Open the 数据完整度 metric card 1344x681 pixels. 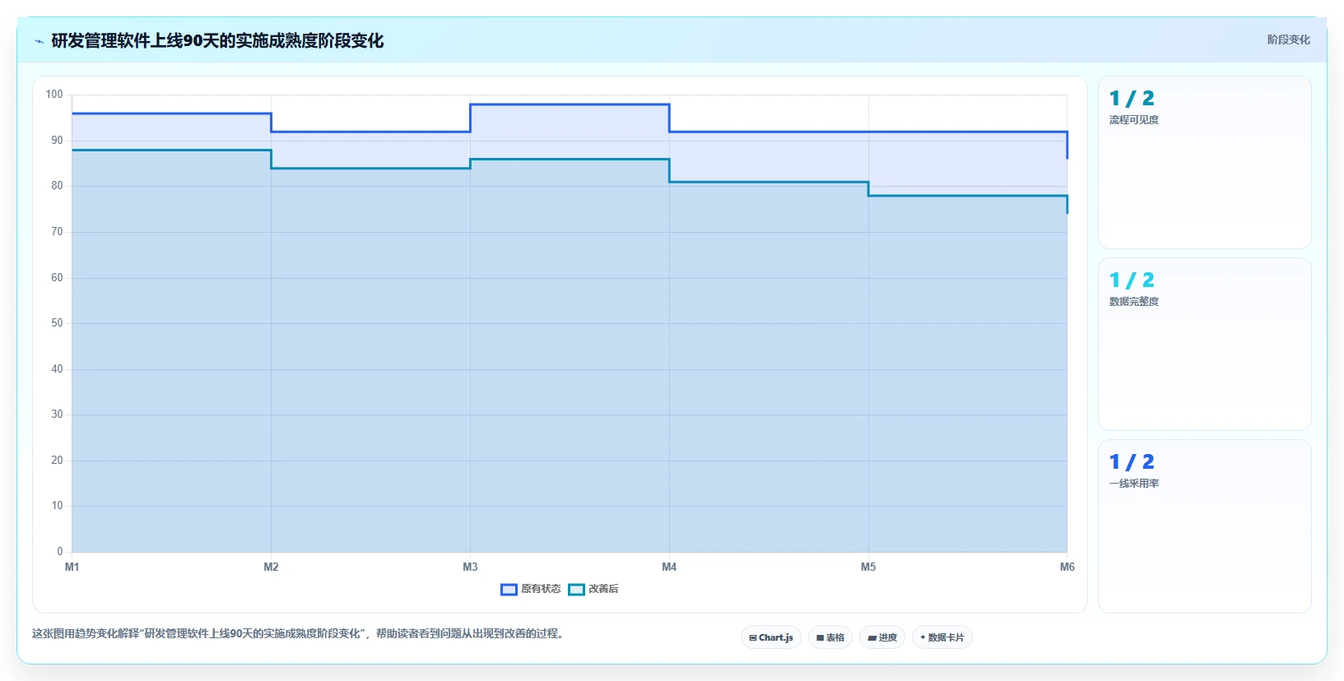click(1205, 345)
